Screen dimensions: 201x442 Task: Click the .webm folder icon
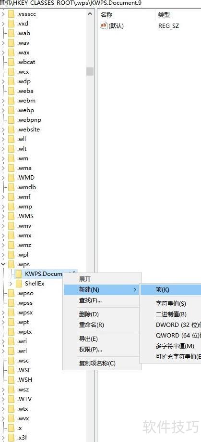click(11, 100)
